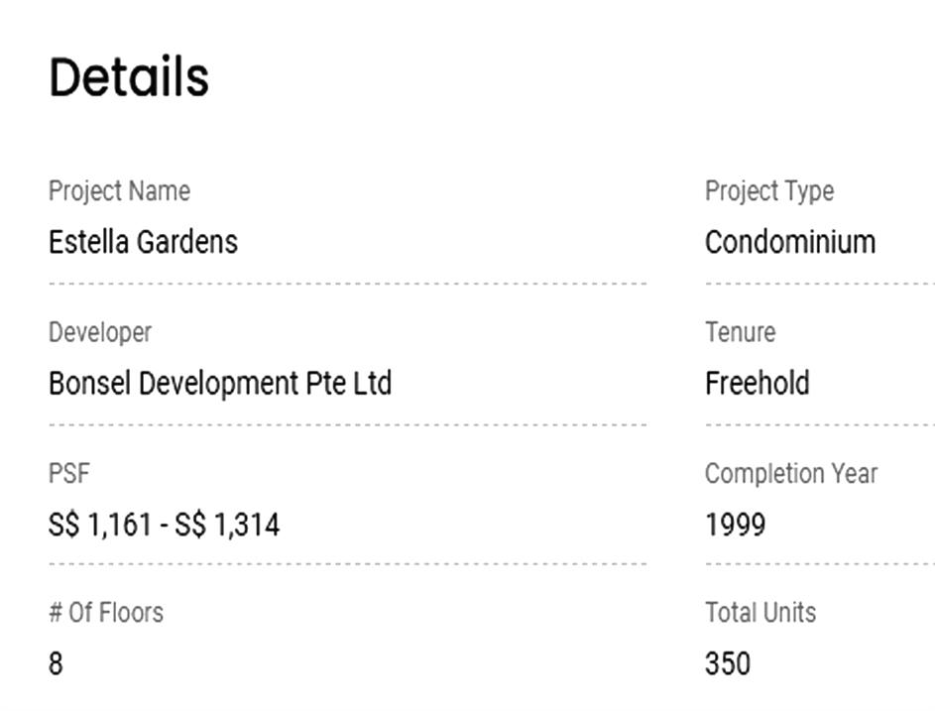Click the Project Type field label

click(768, 190)
